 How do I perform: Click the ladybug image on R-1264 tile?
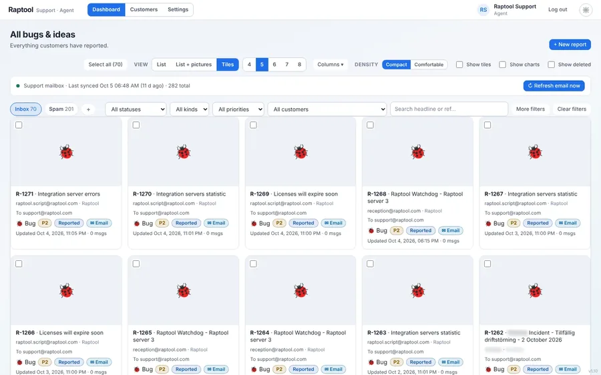click(301, 291)
